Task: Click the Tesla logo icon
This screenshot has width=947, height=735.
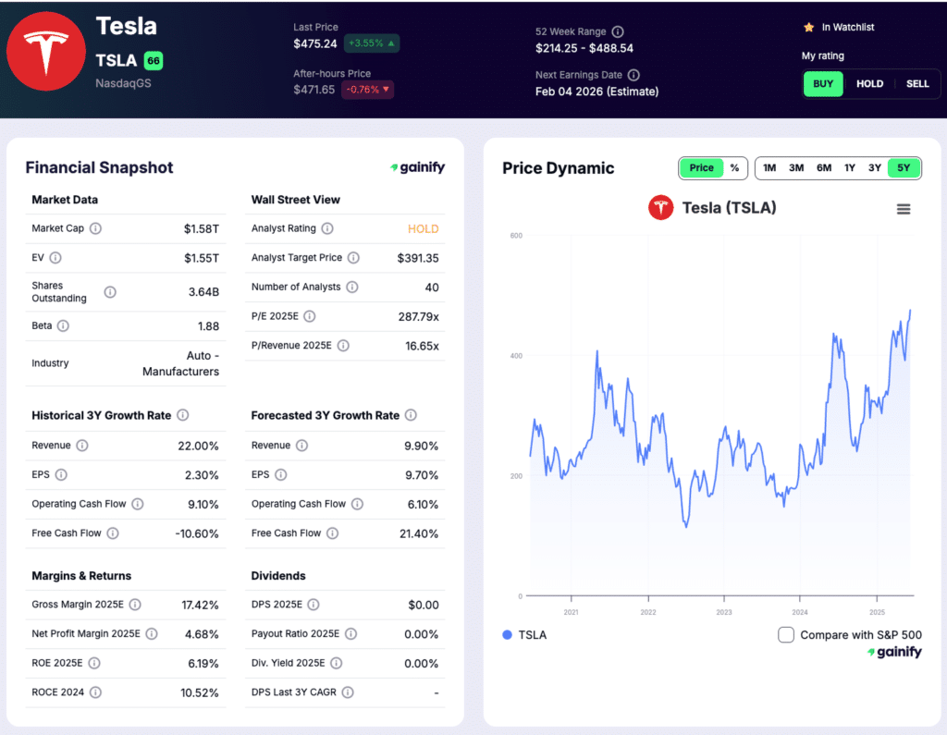Action: click(46, 51)
